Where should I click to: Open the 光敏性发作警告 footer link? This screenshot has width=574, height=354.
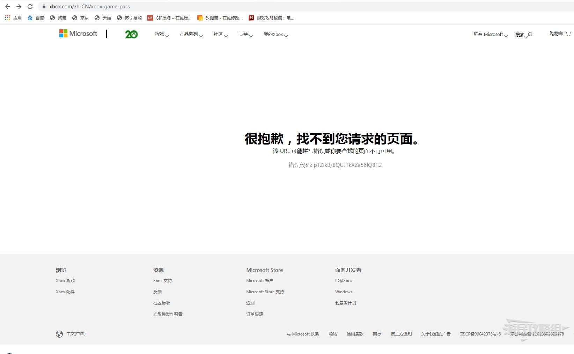[168, 314]
